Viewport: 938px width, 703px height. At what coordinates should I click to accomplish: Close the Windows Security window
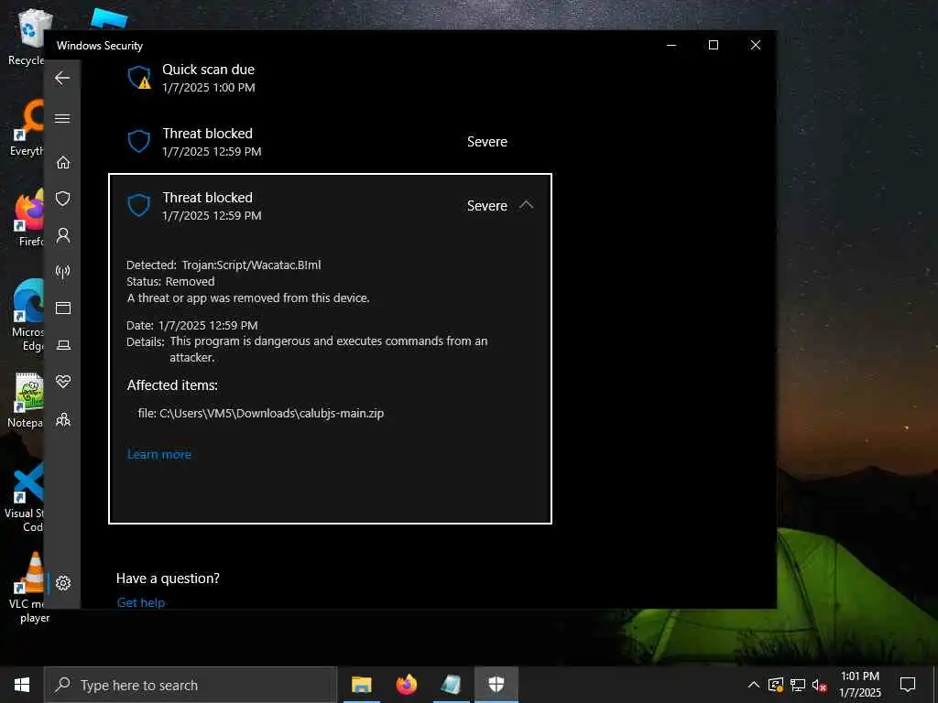pos(756,45)
